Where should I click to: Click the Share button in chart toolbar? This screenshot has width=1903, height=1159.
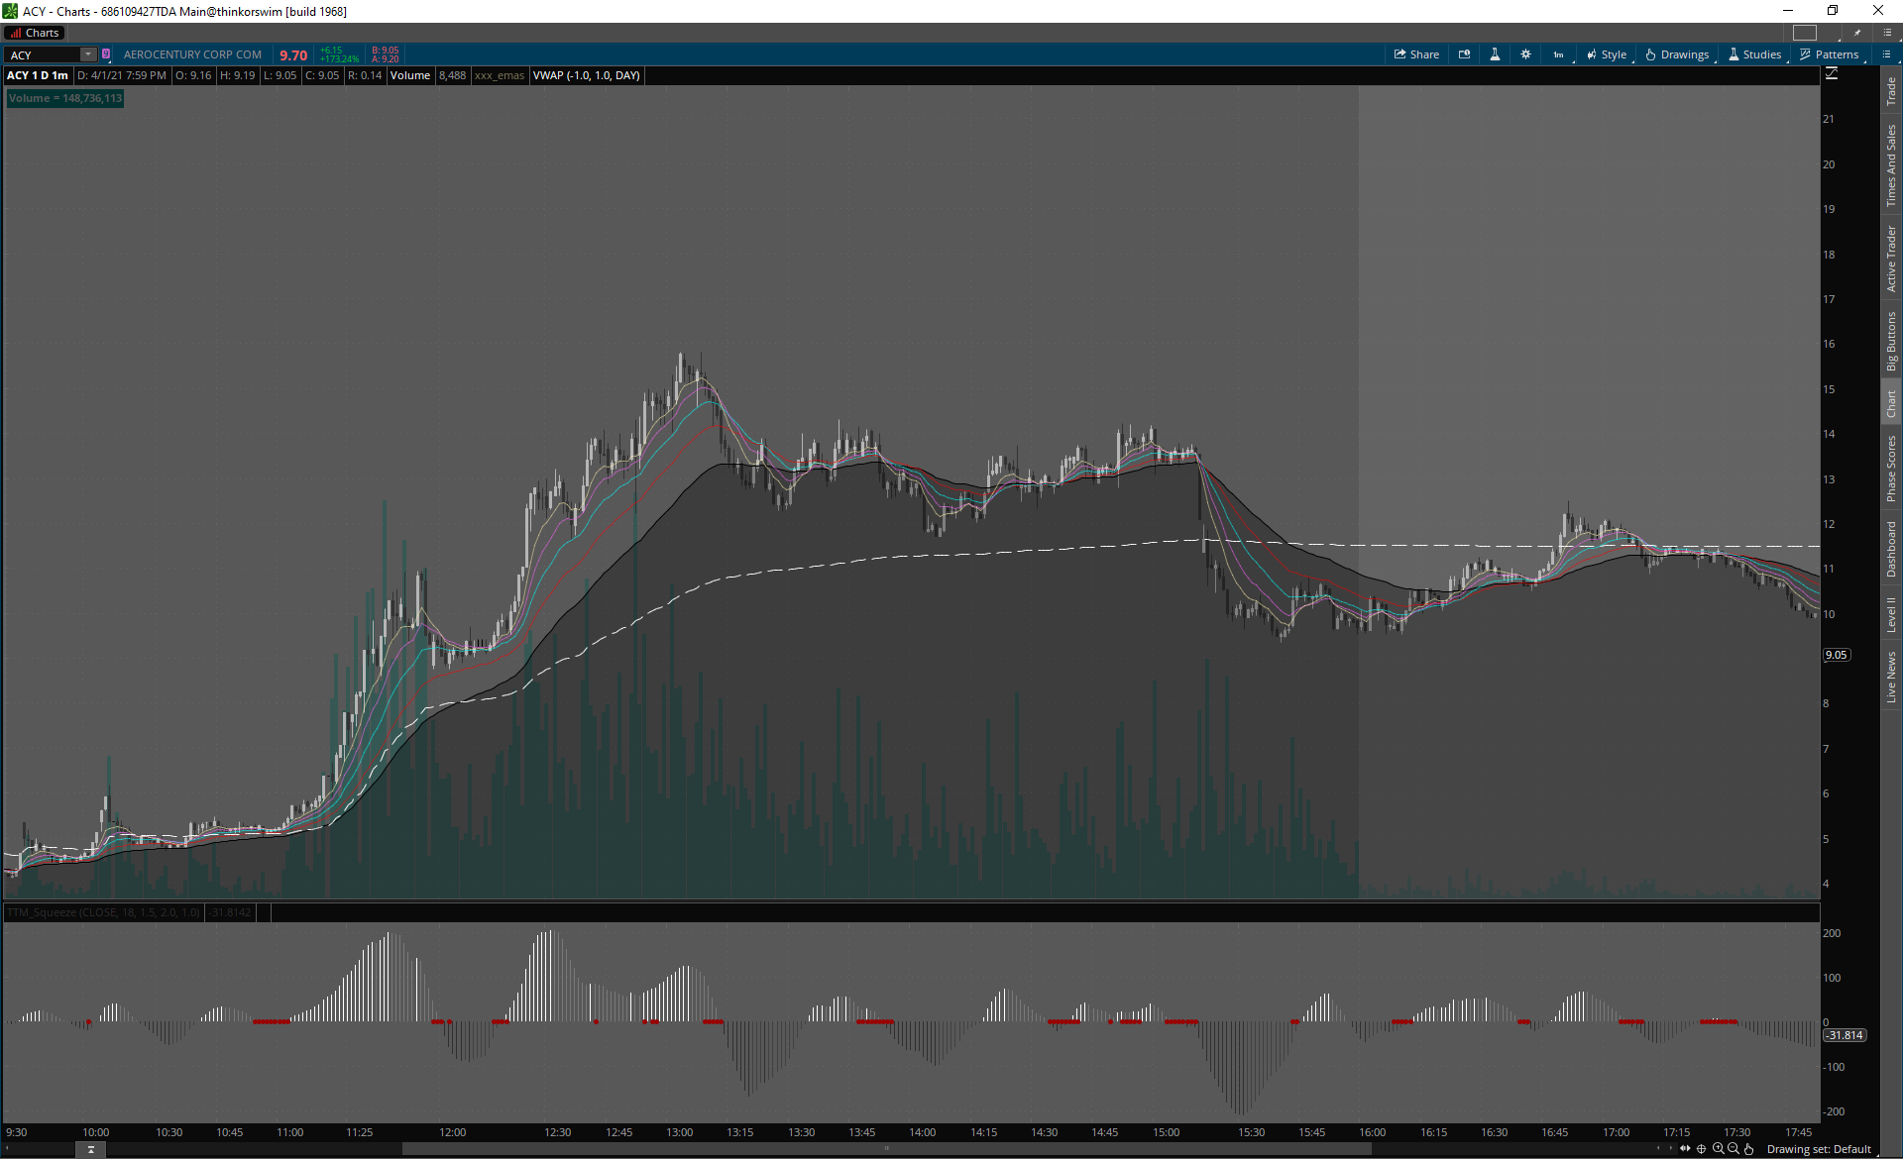tap(1416, 54)
